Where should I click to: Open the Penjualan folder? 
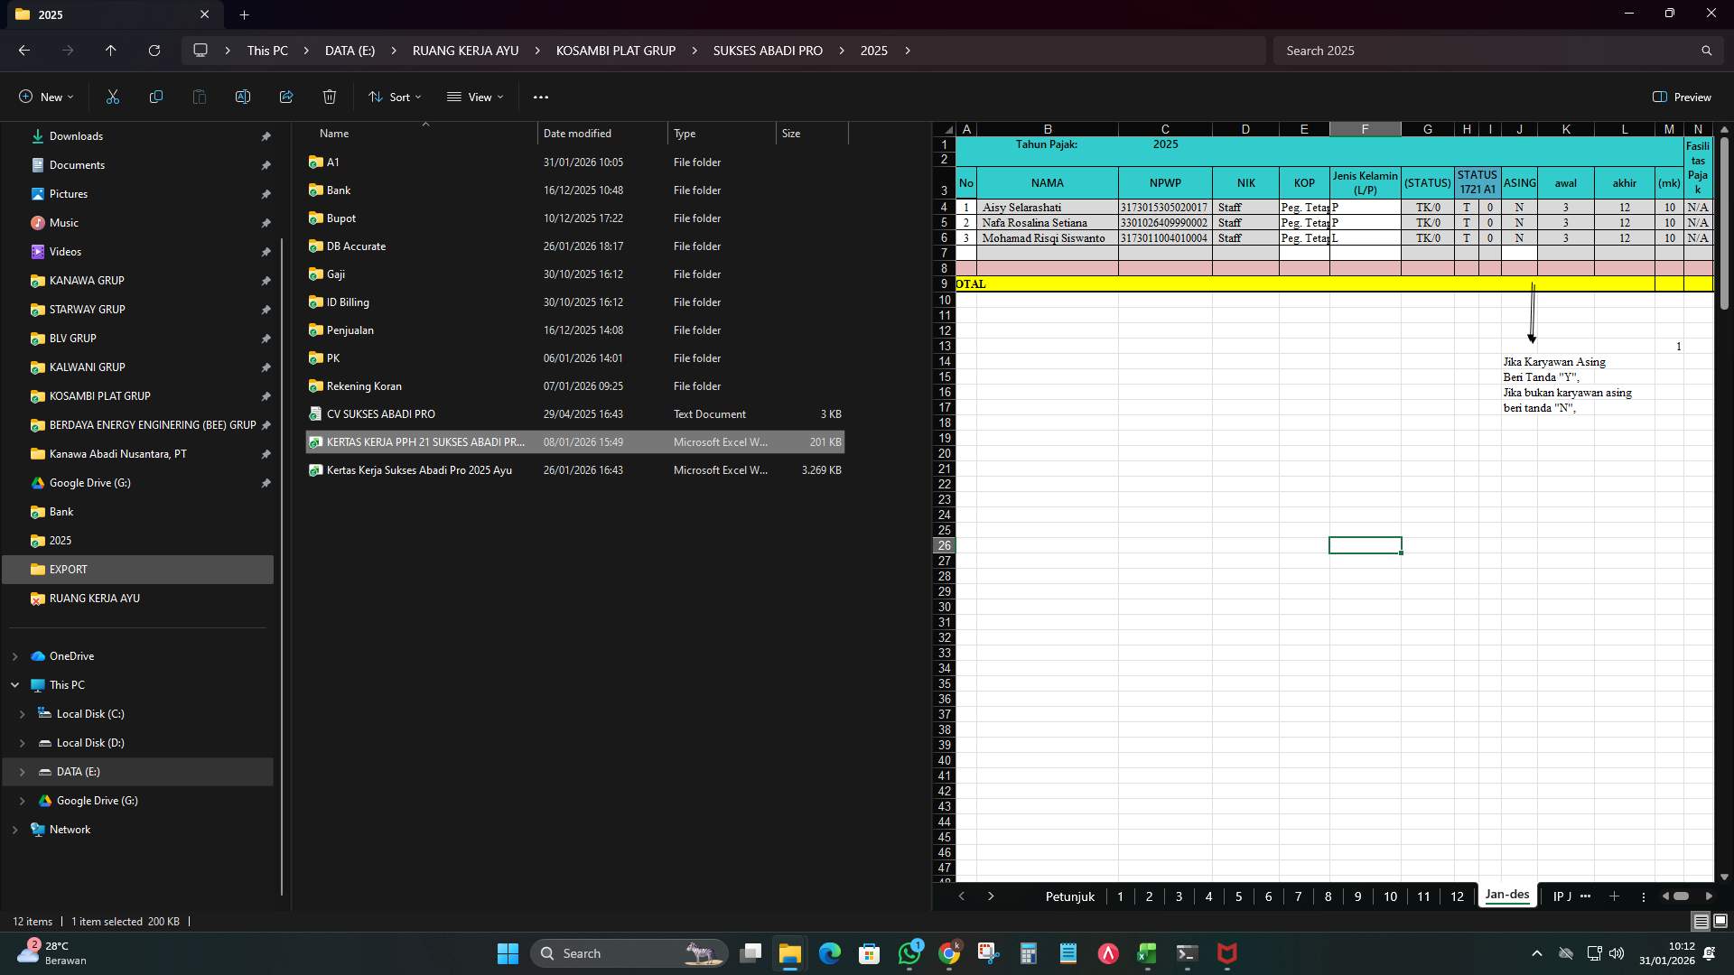350,330
